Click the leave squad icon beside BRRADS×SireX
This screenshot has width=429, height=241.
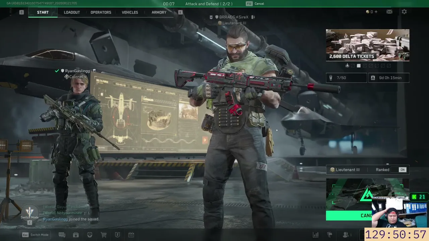pos(253,17)
